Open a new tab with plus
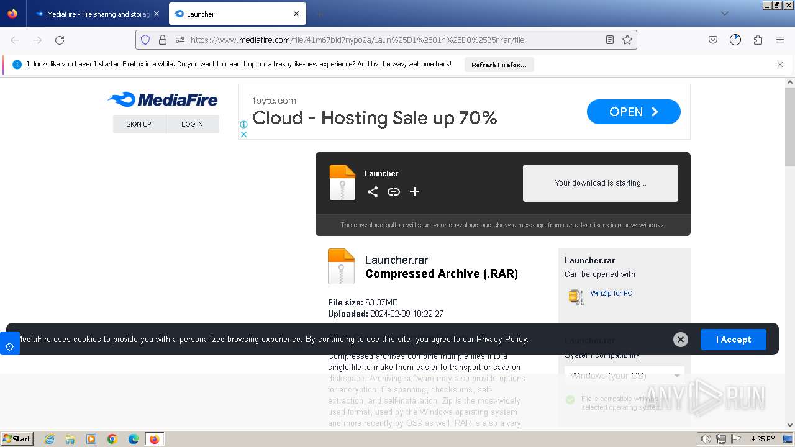The height and width of the screenshot is (447, 795). [x=319, y=14]
